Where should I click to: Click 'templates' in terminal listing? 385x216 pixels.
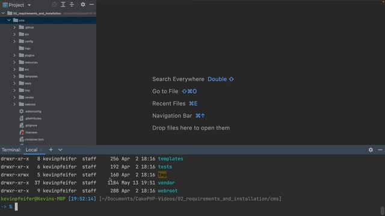[171, 159]
